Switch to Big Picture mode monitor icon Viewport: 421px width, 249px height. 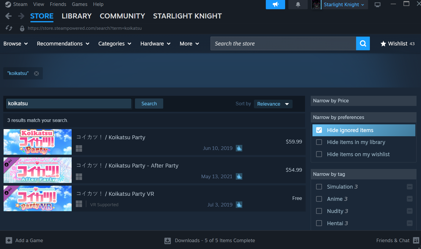coord(378,4)
